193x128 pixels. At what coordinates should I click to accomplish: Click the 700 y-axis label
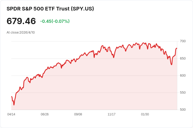[x=183, y=41]
